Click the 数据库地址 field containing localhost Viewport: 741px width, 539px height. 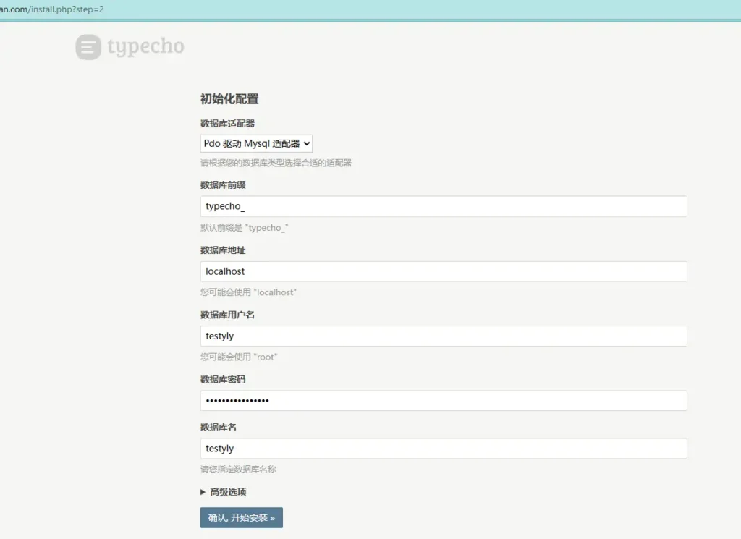[x=443, y=271]
